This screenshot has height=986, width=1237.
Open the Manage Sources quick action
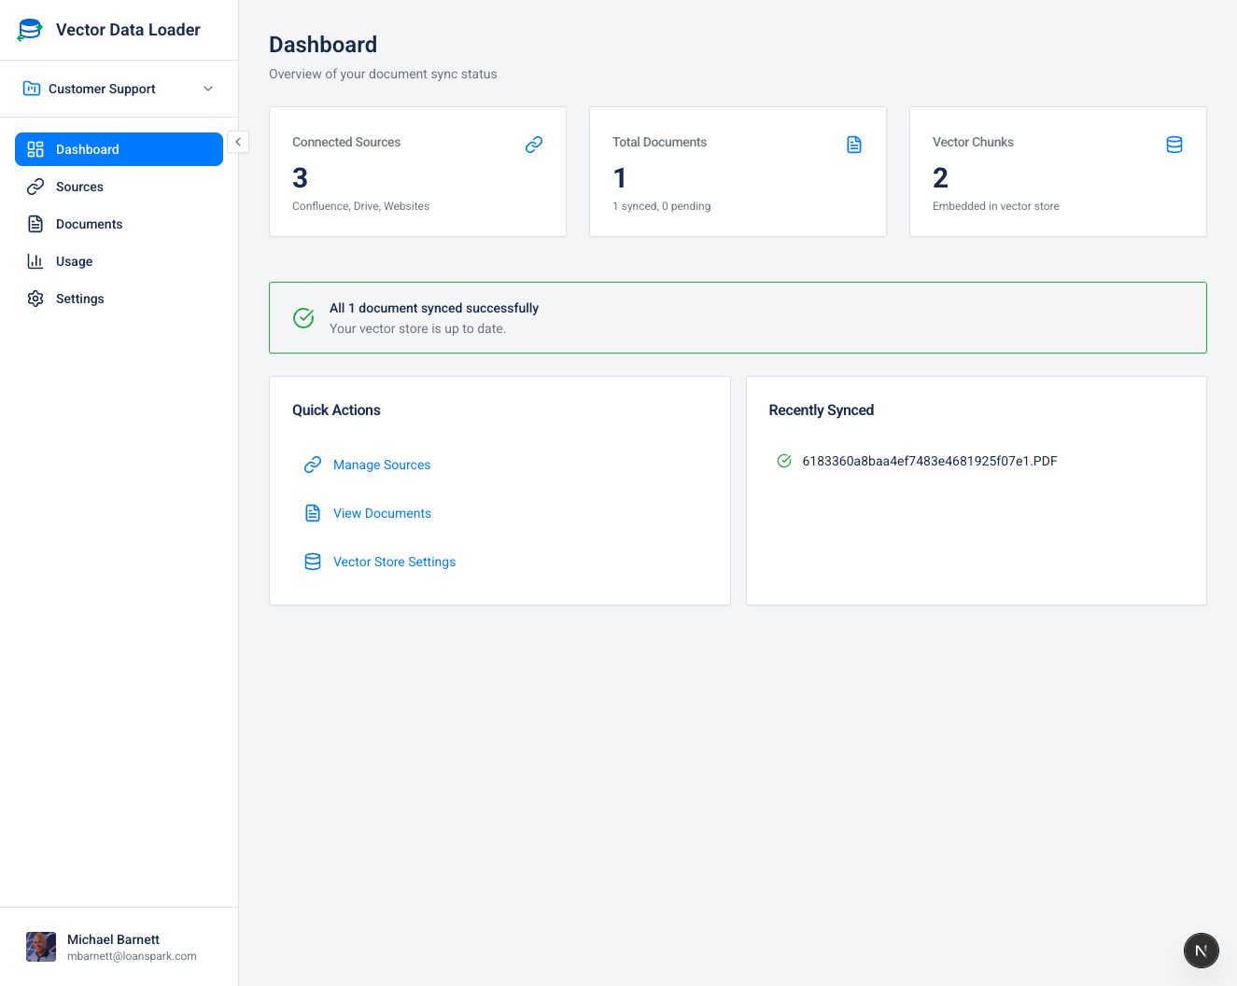click(382, 464)
